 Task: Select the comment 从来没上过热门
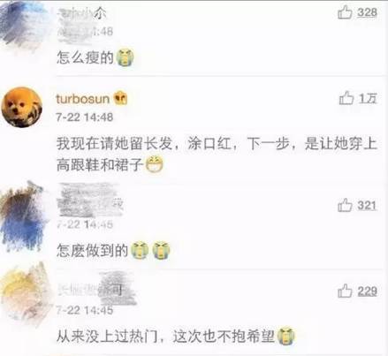[x=107, y=337]
